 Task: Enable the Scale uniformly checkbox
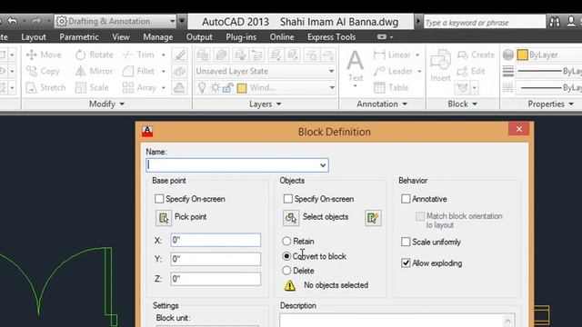[x=406, y=242]
